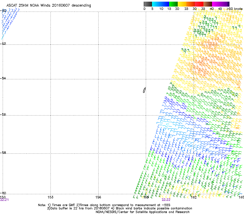Click the '162' longitude axis label
This screenshot has height=214, width=244.
pyautogui.click(x=194, y=197)
